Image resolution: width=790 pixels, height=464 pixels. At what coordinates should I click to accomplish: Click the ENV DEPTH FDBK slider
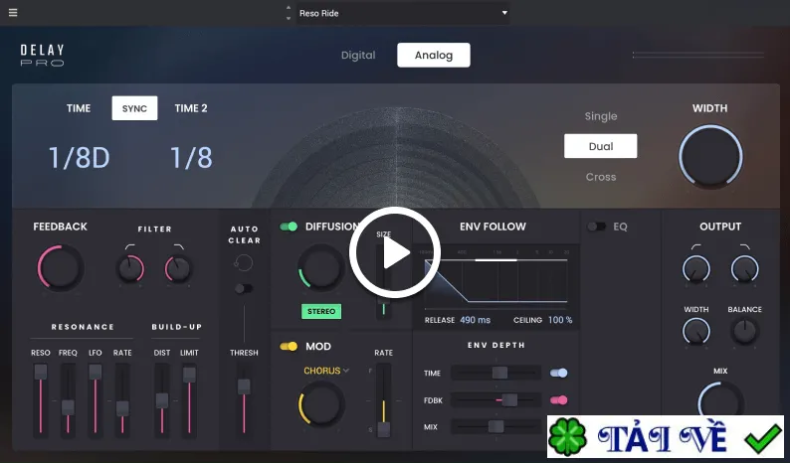pyautogui.click(x=495, y=400)
